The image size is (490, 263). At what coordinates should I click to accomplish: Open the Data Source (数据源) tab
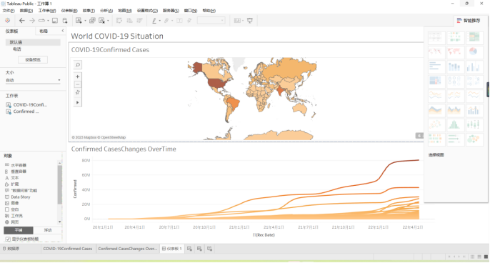(11, 249)
